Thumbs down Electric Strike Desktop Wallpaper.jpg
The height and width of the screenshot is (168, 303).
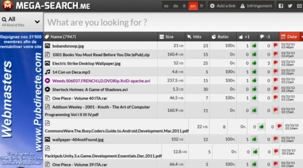(275, 63)
